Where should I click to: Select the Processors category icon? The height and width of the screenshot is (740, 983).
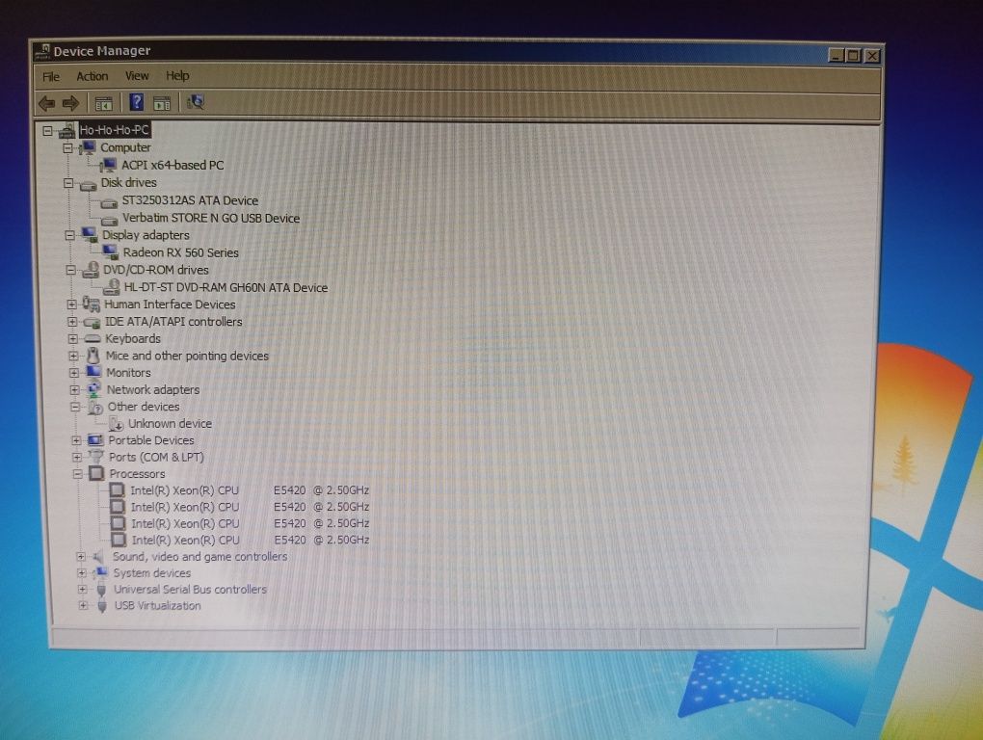(x=96, y=474)
